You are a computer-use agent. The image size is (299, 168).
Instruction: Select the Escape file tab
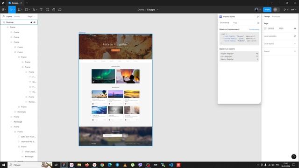click(15, 3)
